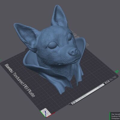Screen dimensions: 120x120
Task: Click the plate info strip filament text
Action: coord(81,97)
